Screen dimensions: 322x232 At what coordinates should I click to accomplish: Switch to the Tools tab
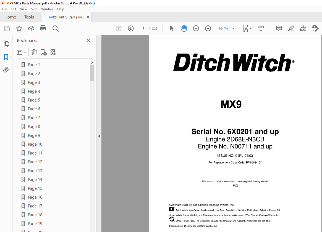click(29, 17)
